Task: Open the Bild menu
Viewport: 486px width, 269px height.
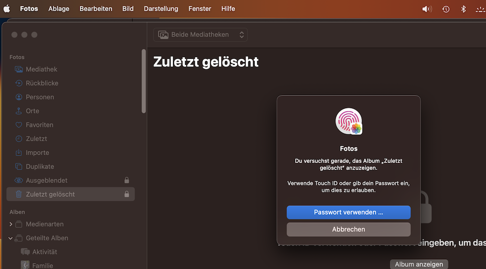Action: pyautogui.click(x=128, y=9)
